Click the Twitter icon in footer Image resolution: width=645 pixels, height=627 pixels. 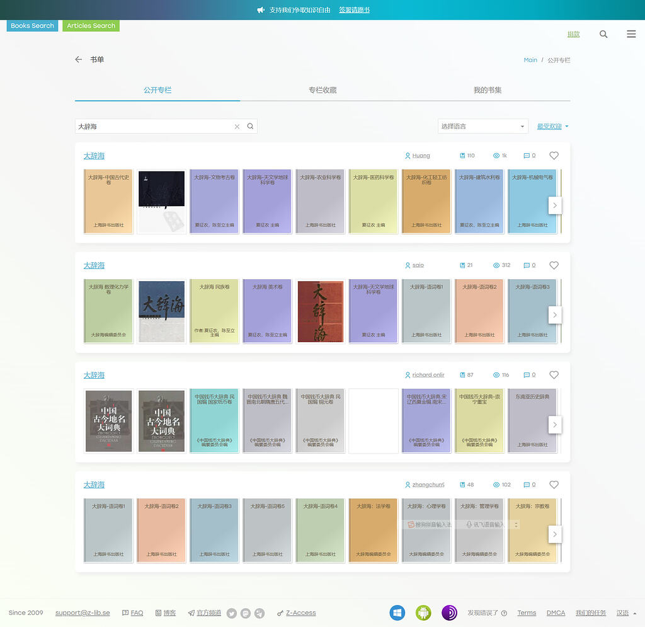coord(232,613)
